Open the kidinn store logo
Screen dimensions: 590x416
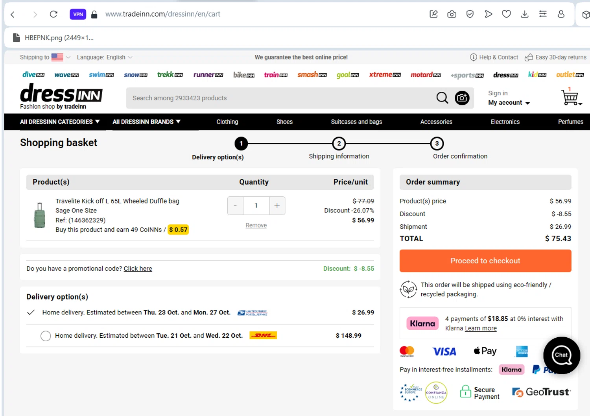(537, 75)
